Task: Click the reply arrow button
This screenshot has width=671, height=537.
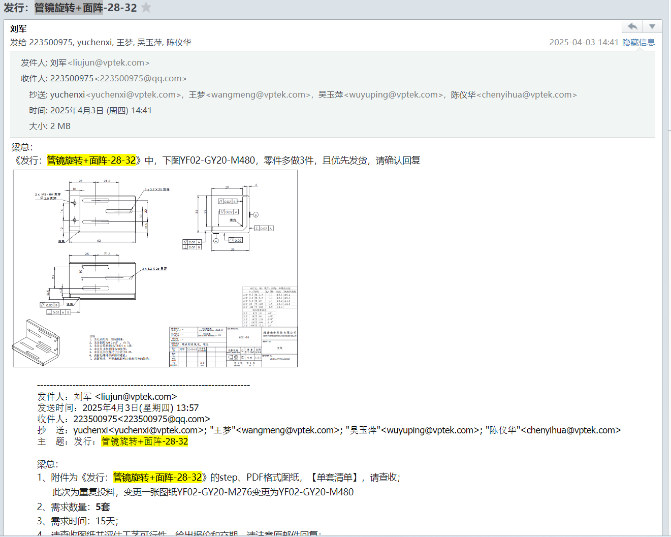Action: 632,26
